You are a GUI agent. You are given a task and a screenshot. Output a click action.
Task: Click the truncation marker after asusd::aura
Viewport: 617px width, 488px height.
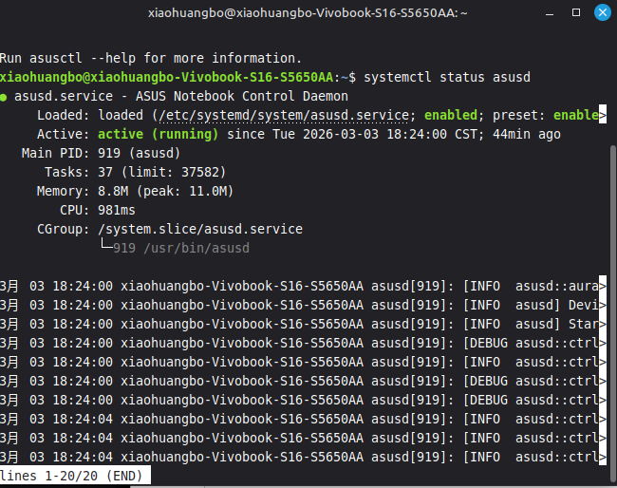(x=603, y=286)
